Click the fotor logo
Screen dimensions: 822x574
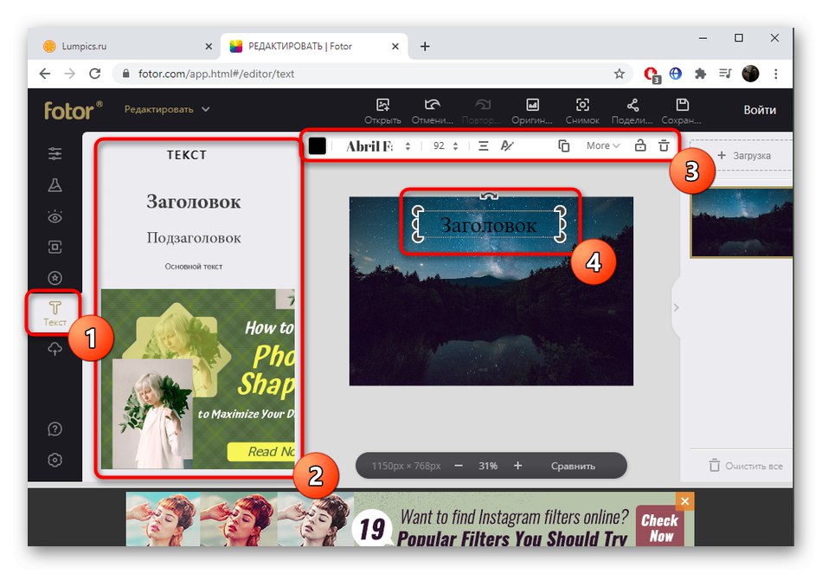pyautogui.click(x=74, y=110)
